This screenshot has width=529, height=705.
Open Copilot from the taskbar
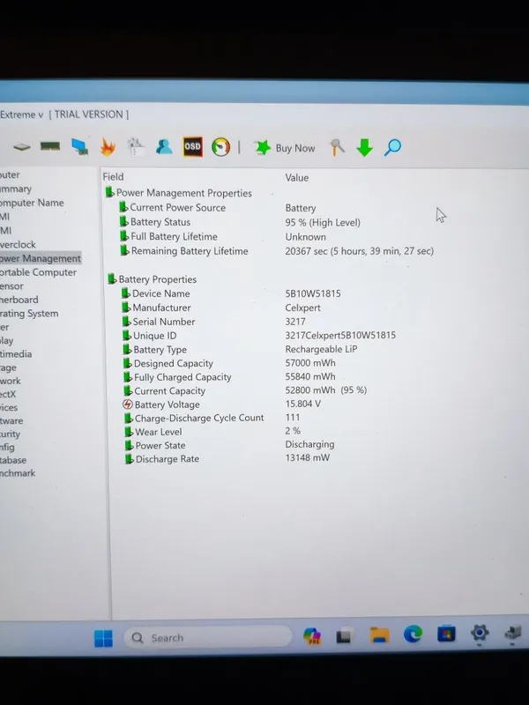[312, 636]
